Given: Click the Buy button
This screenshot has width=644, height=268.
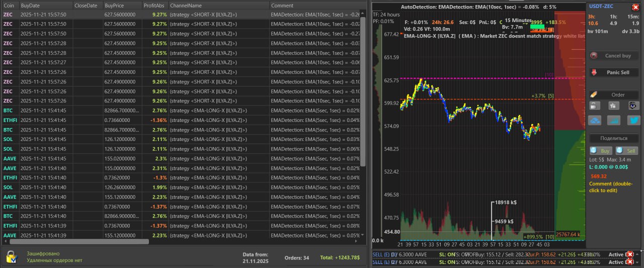Looking at the screenshot, I should click(601, 151).
